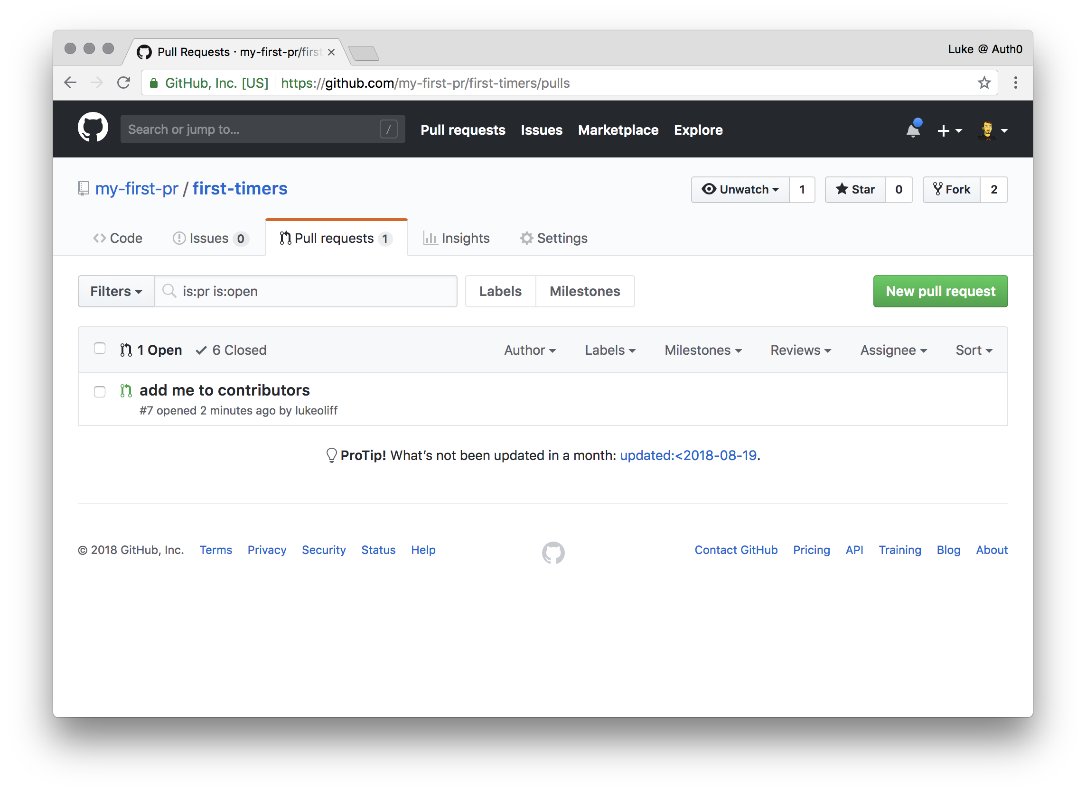Click the browser back arrow

coord(71,83)
